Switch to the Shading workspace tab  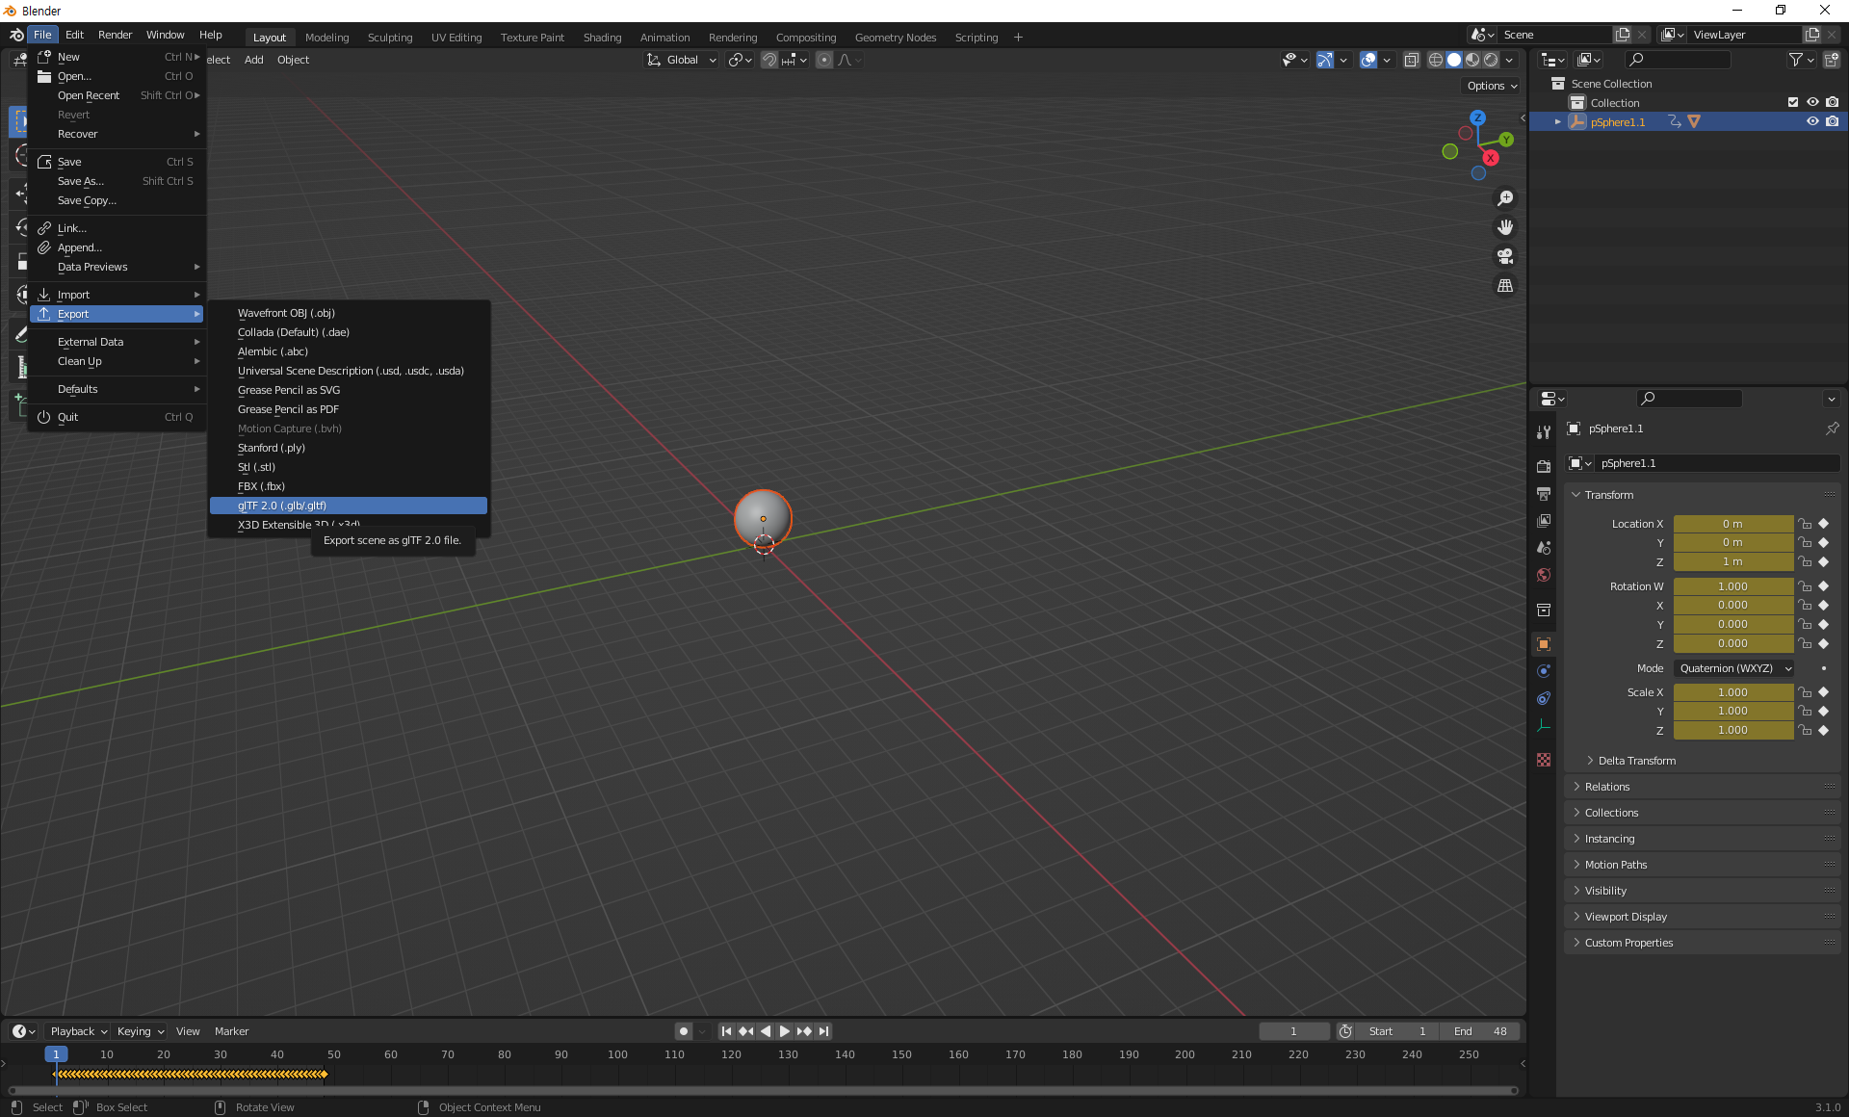[x=602, y=38]
